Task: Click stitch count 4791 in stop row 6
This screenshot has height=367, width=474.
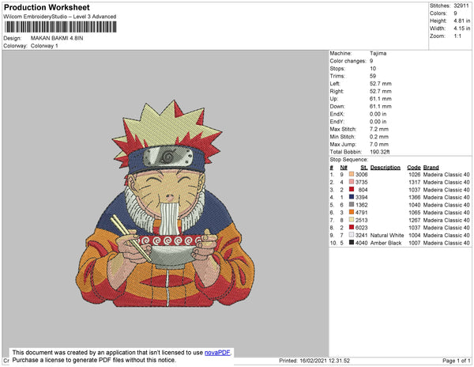Action: tap(362, 213)
